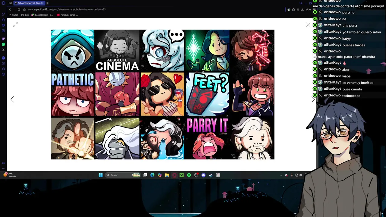Screen dimensions: 386x217
Task: Click the Absolute Cinema emote
Action: (x=117, y=50)
